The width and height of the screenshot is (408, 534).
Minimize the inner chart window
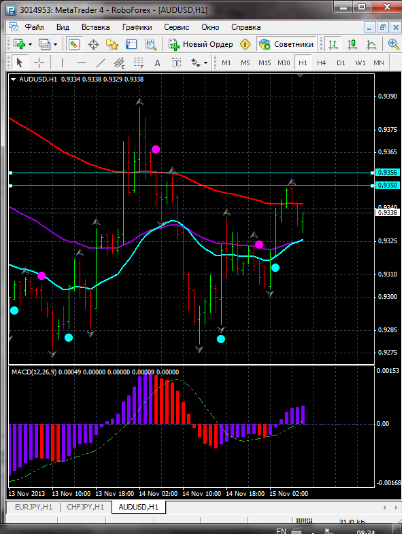point(370,28)
